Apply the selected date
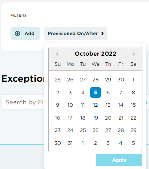 (x=119, y=160)
